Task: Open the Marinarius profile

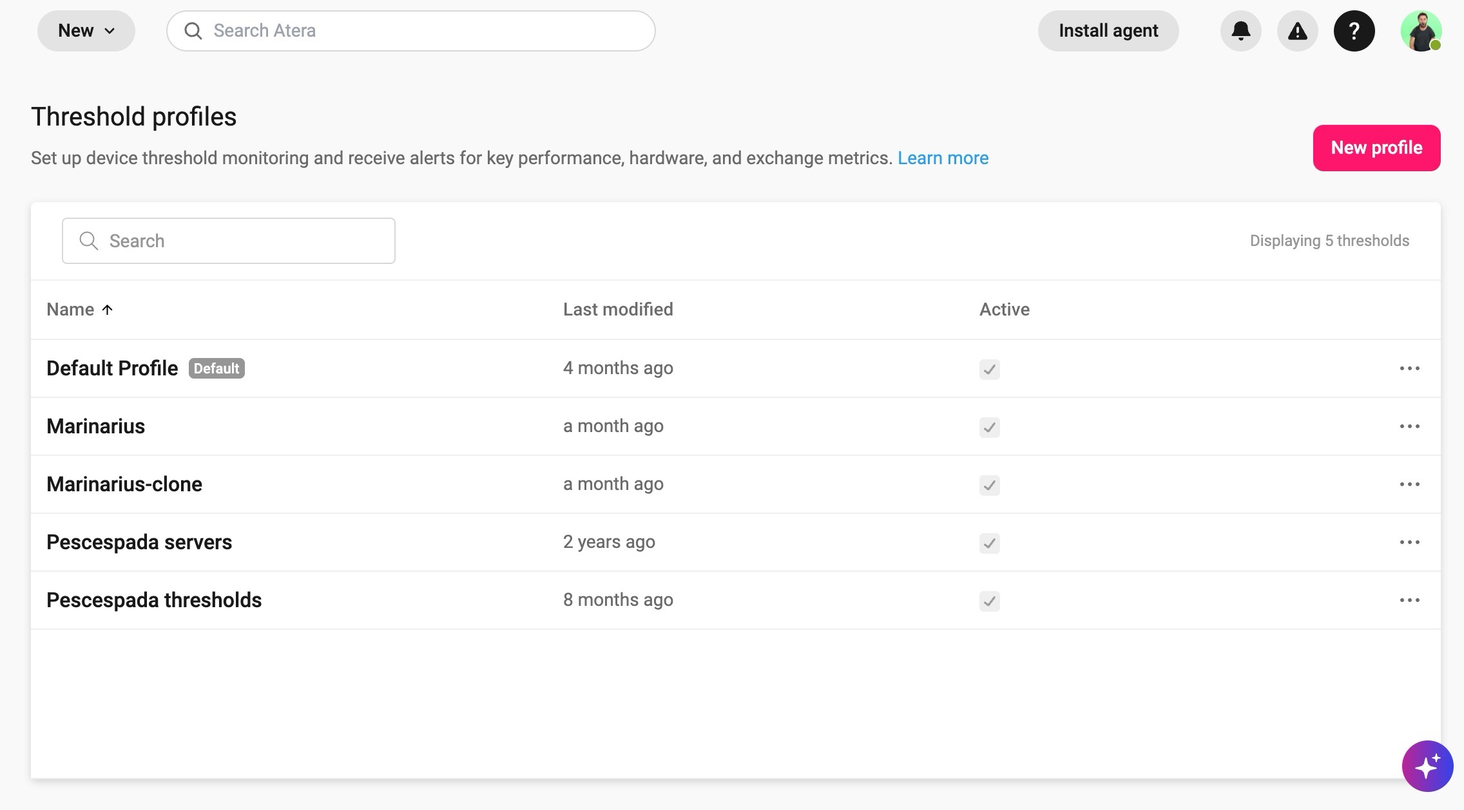Action: click(x=95, y=426)
